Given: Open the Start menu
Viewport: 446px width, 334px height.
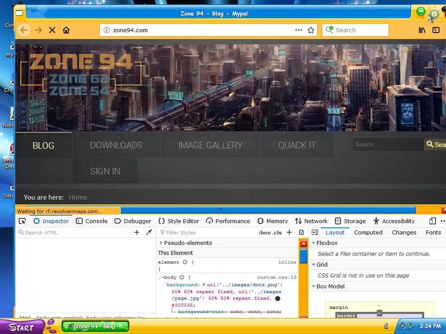Looking at the screenshot, I should (x=21, y=327).
